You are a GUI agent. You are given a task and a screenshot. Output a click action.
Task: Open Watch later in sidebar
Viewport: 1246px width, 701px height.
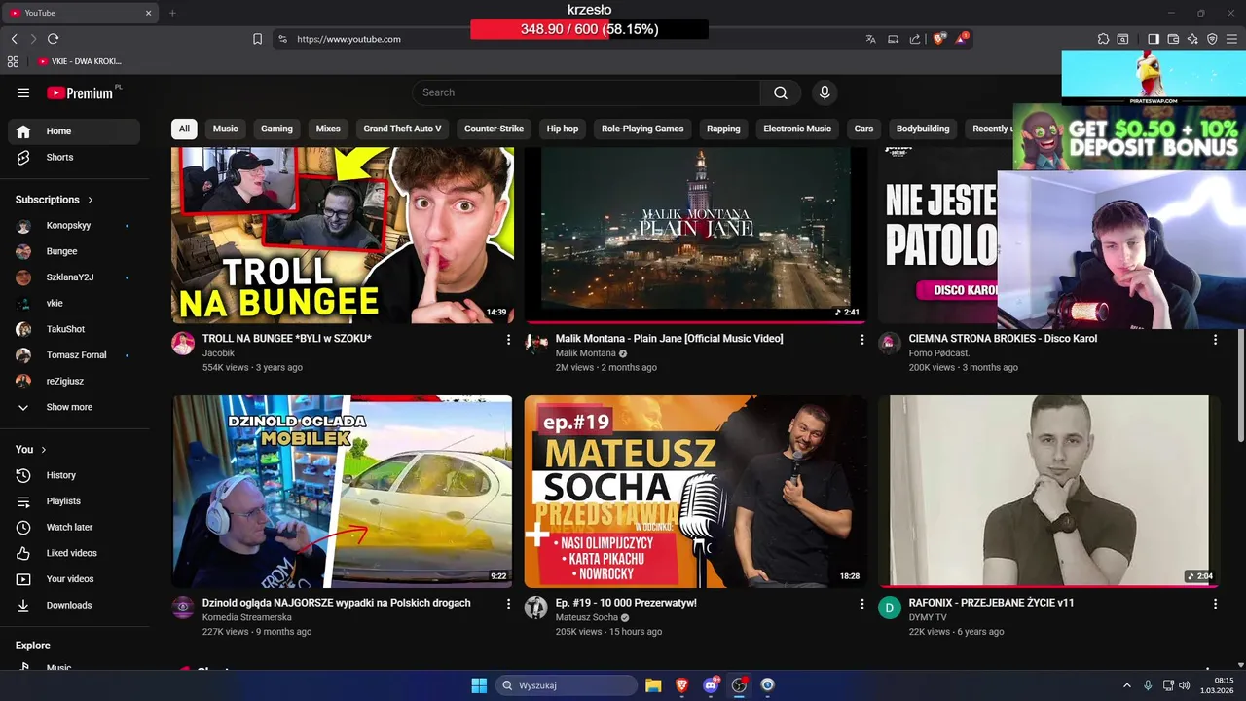74,527
